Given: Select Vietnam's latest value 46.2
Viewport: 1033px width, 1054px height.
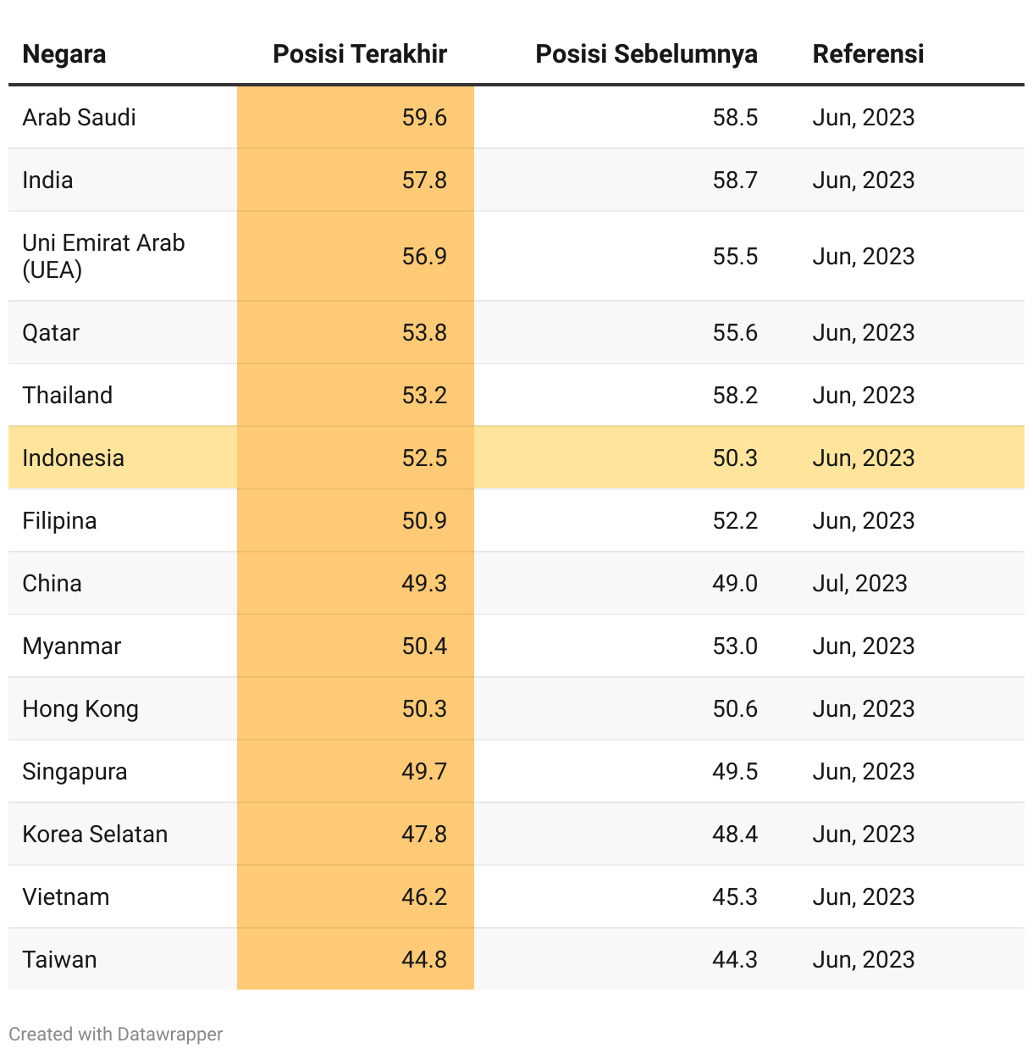Looking at the screenshot, I should [x=424, y=897].
